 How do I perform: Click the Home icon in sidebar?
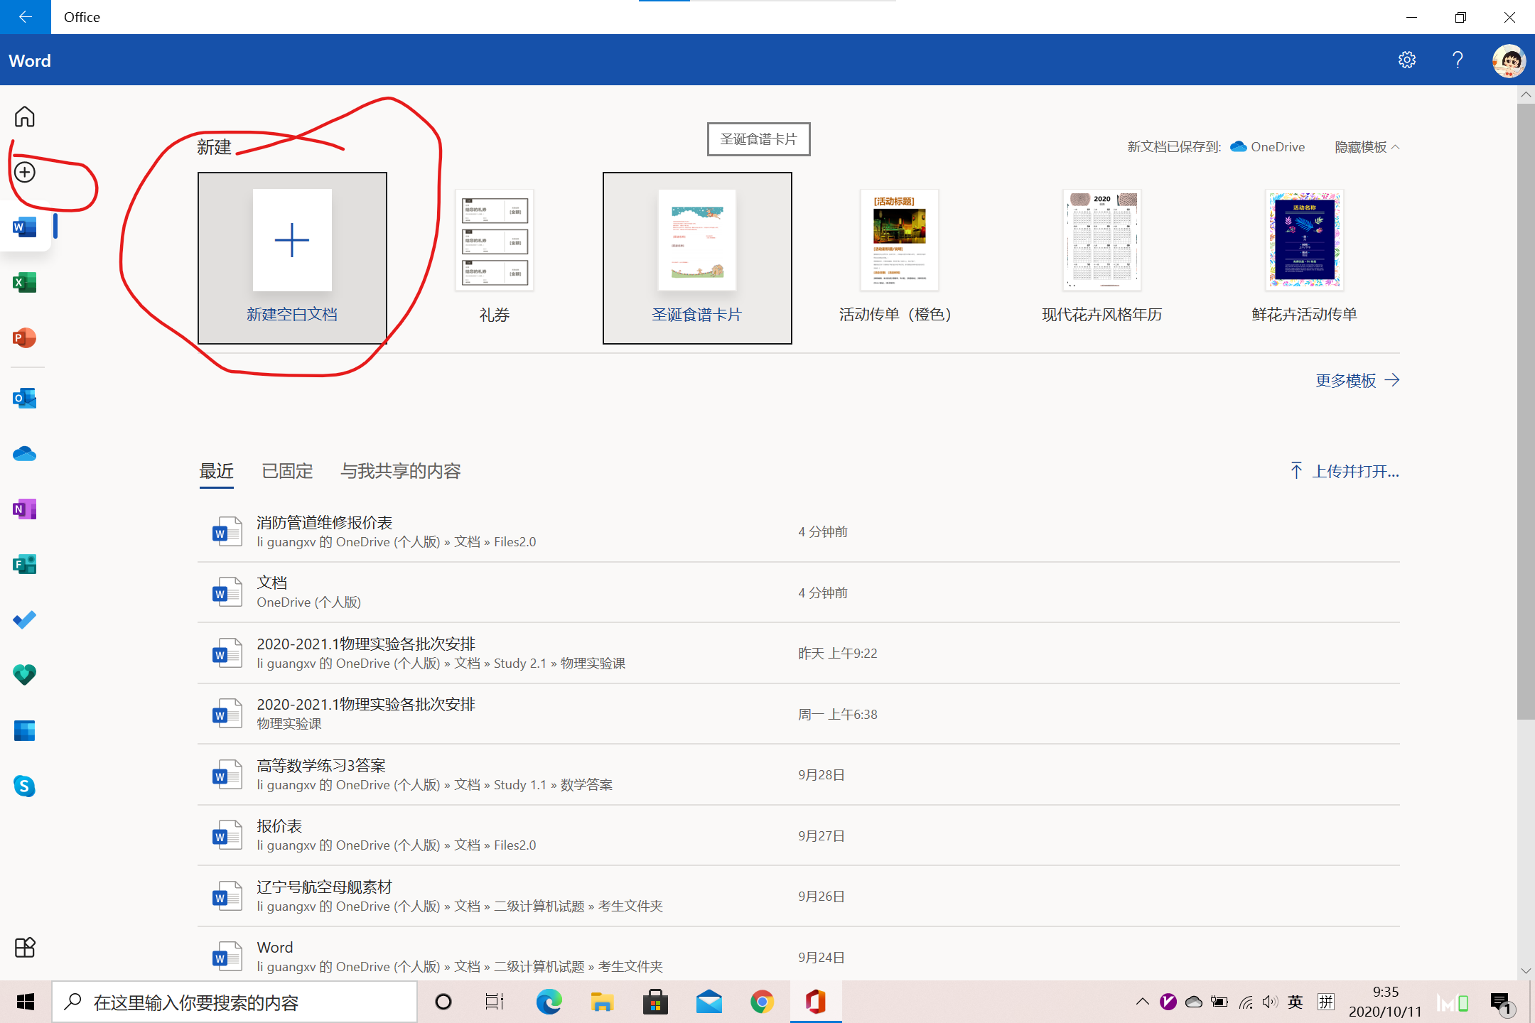pyautogui.click(x=24, y=117)
